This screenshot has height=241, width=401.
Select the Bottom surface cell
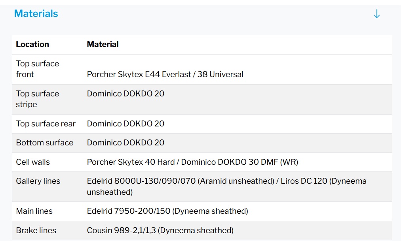click(x=44, y=143)
